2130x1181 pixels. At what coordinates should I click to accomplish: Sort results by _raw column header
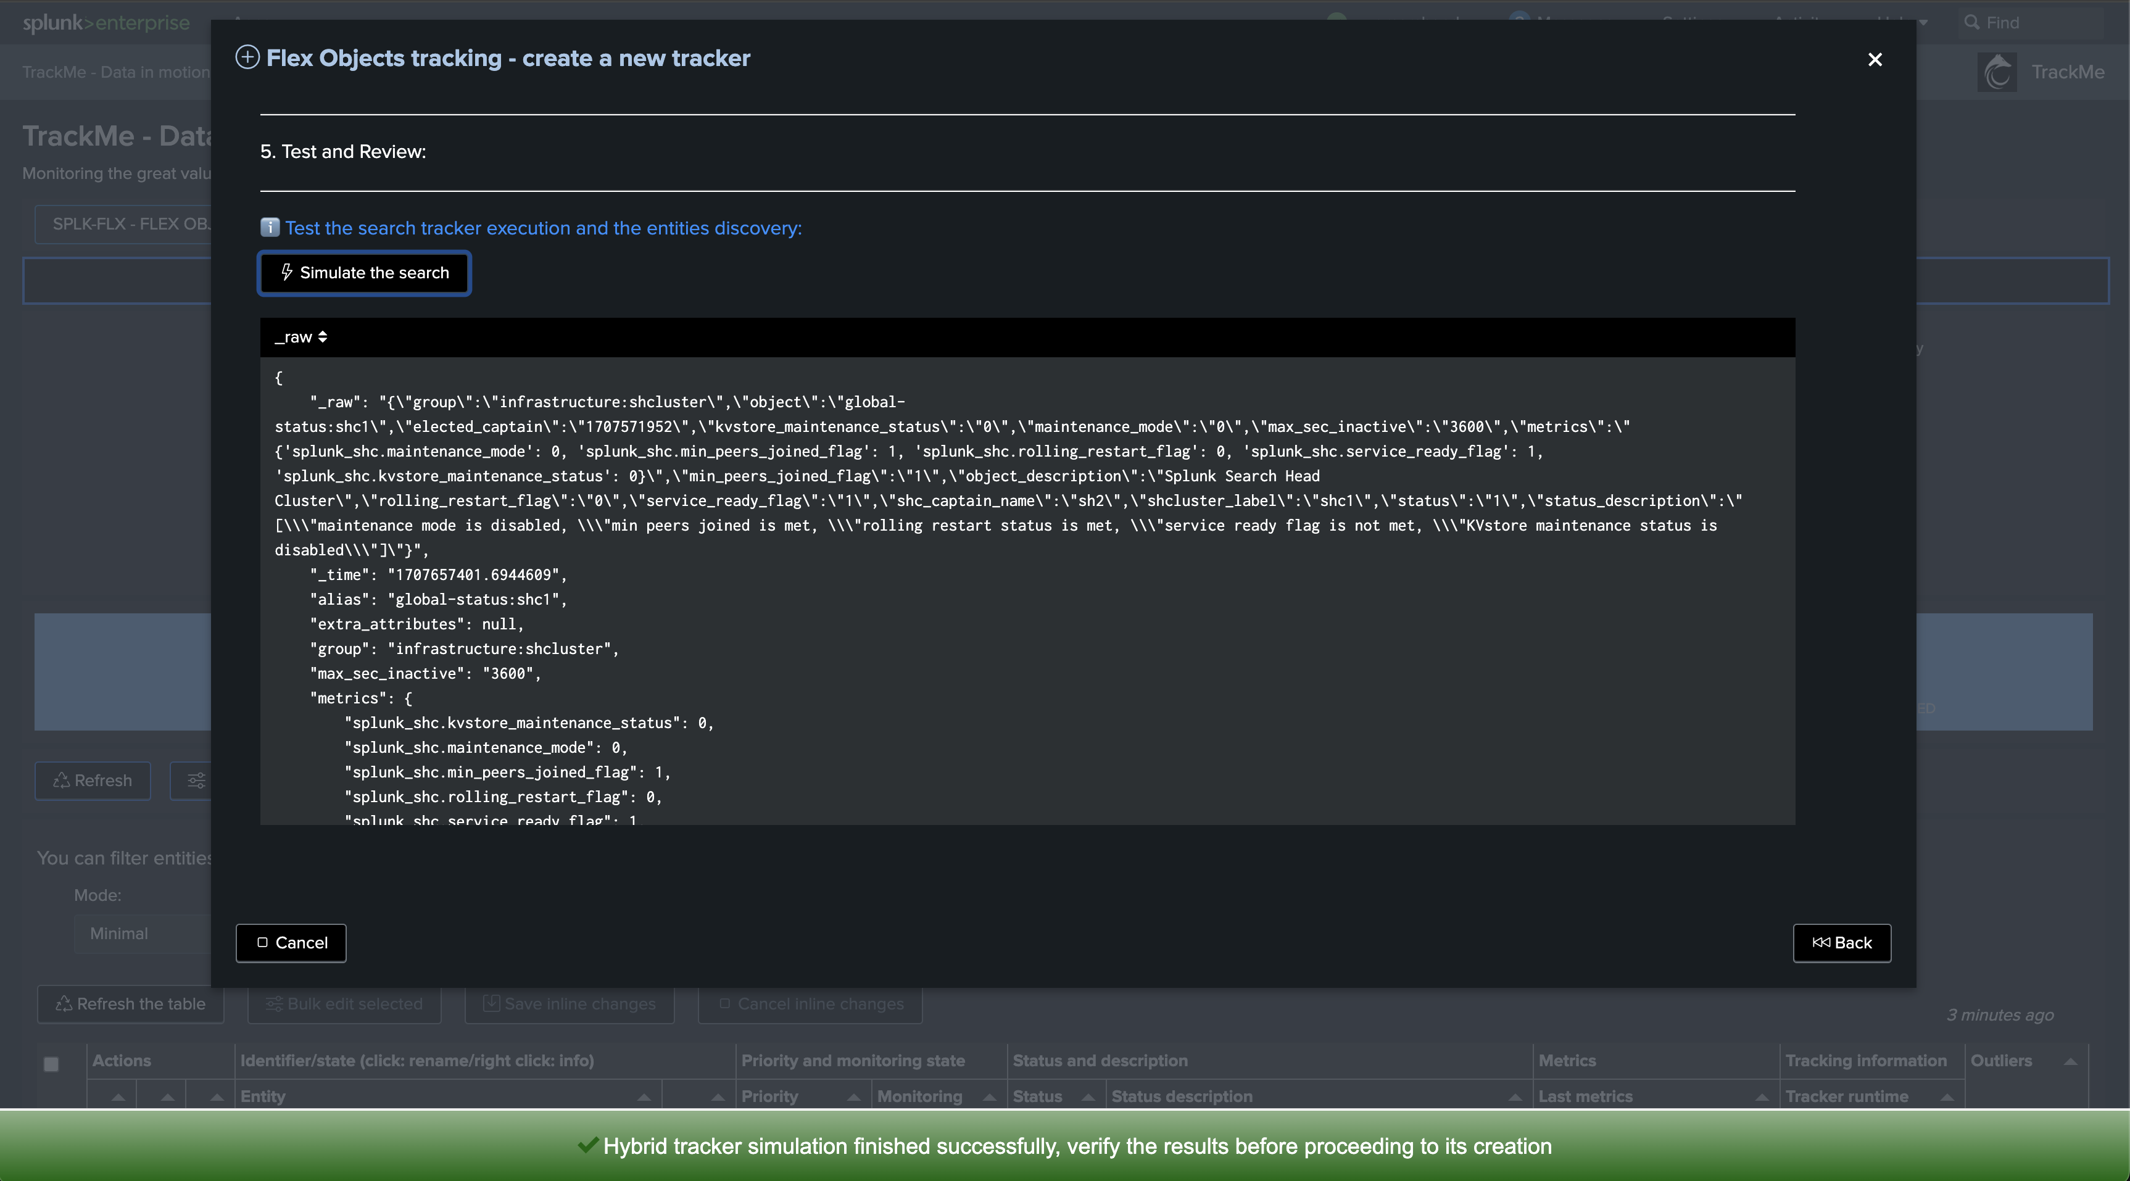pos(301,338)
